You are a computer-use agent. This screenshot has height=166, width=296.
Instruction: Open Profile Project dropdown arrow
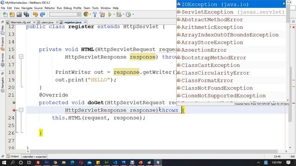pos(133,14)
